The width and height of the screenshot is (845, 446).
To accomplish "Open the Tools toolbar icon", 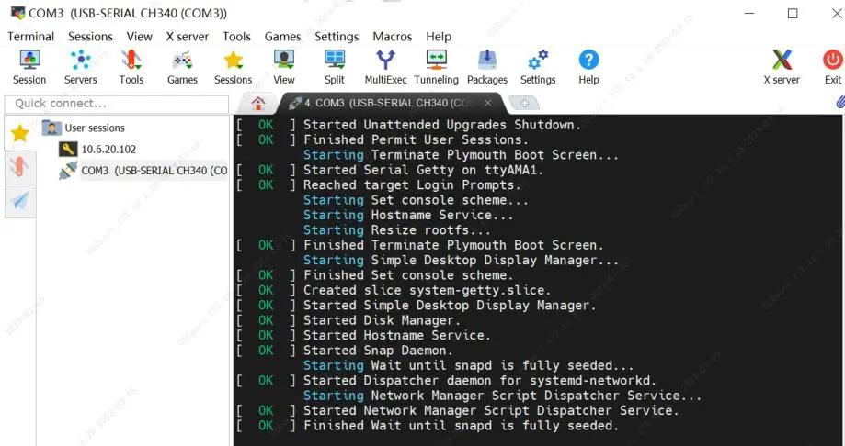I will click(131, 60).
